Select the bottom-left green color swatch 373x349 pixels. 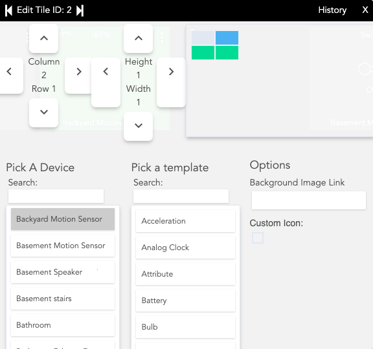coord(203,52)
